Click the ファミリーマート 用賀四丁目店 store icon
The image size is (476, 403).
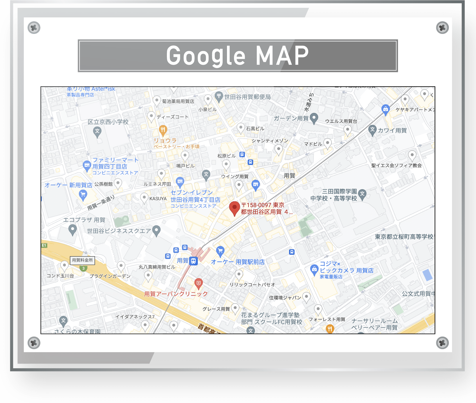(87, 166)
